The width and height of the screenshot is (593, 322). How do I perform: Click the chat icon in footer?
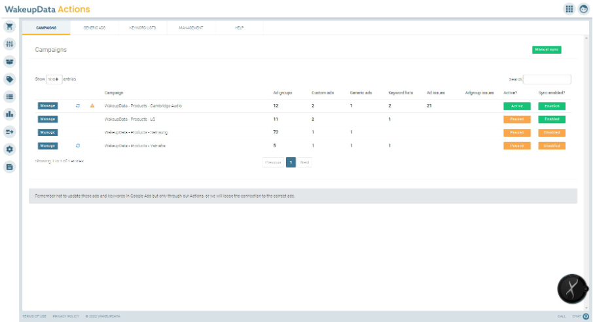586,316
